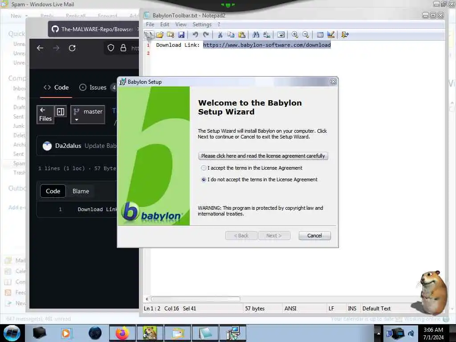
Task: Click the GitHub side panel toggle icon
Action: coord(61,112)
